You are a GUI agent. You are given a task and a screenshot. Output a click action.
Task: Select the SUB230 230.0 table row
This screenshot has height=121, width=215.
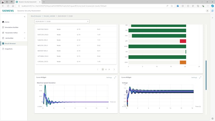click(76, 40)
